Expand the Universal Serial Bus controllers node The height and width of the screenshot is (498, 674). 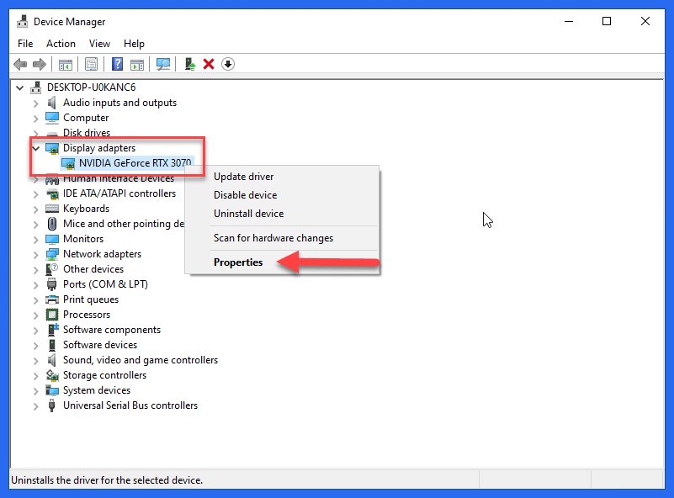(34, 405)
